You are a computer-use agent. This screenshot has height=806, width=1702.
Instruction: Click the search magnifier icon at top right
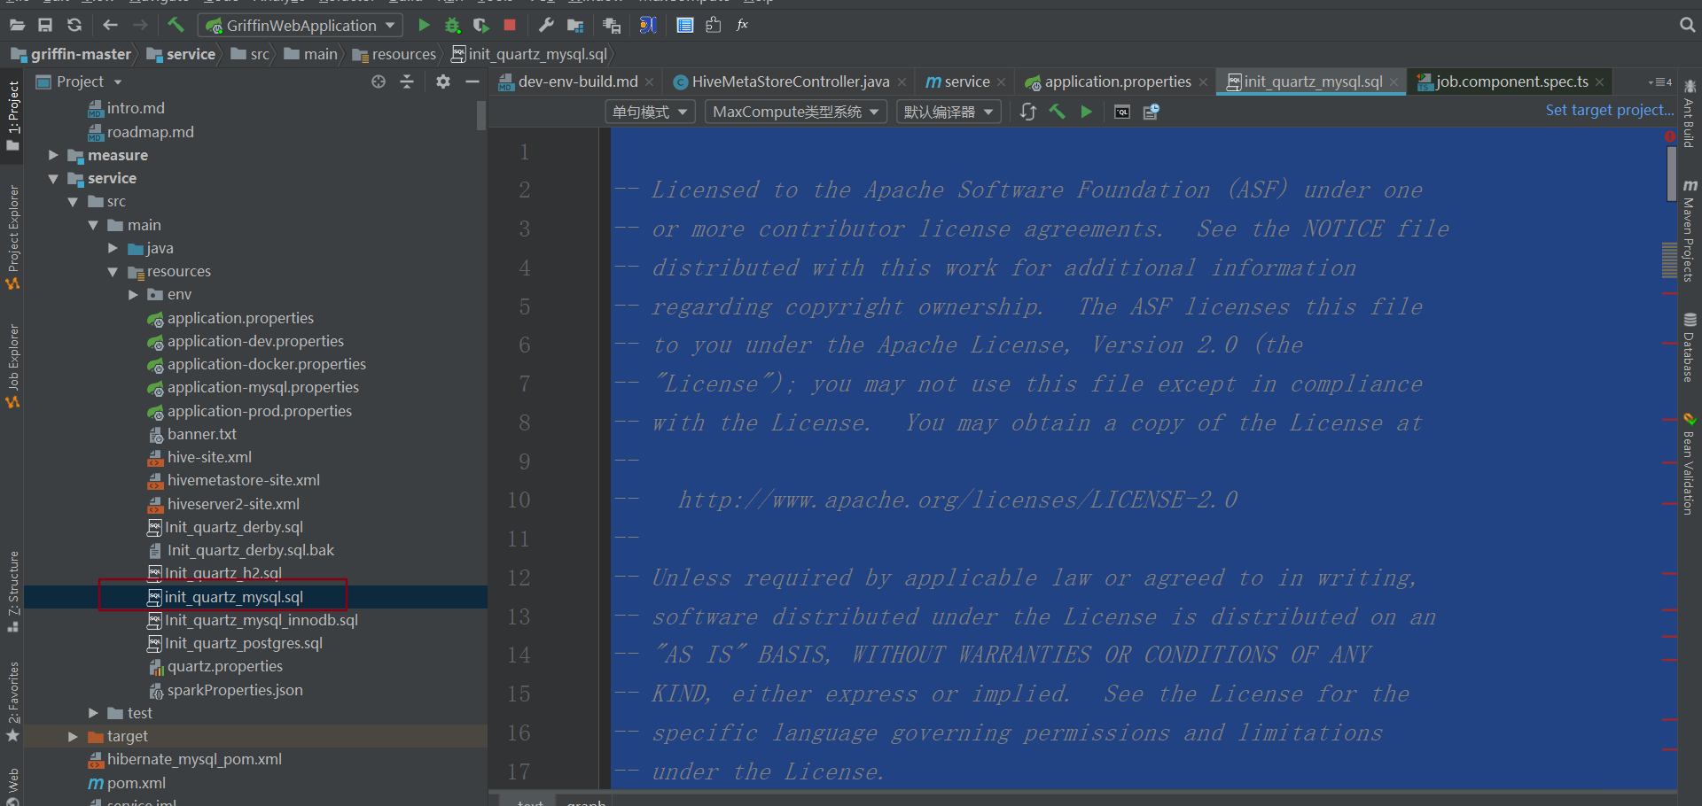pyautogui.click(x=1687, y=26)
